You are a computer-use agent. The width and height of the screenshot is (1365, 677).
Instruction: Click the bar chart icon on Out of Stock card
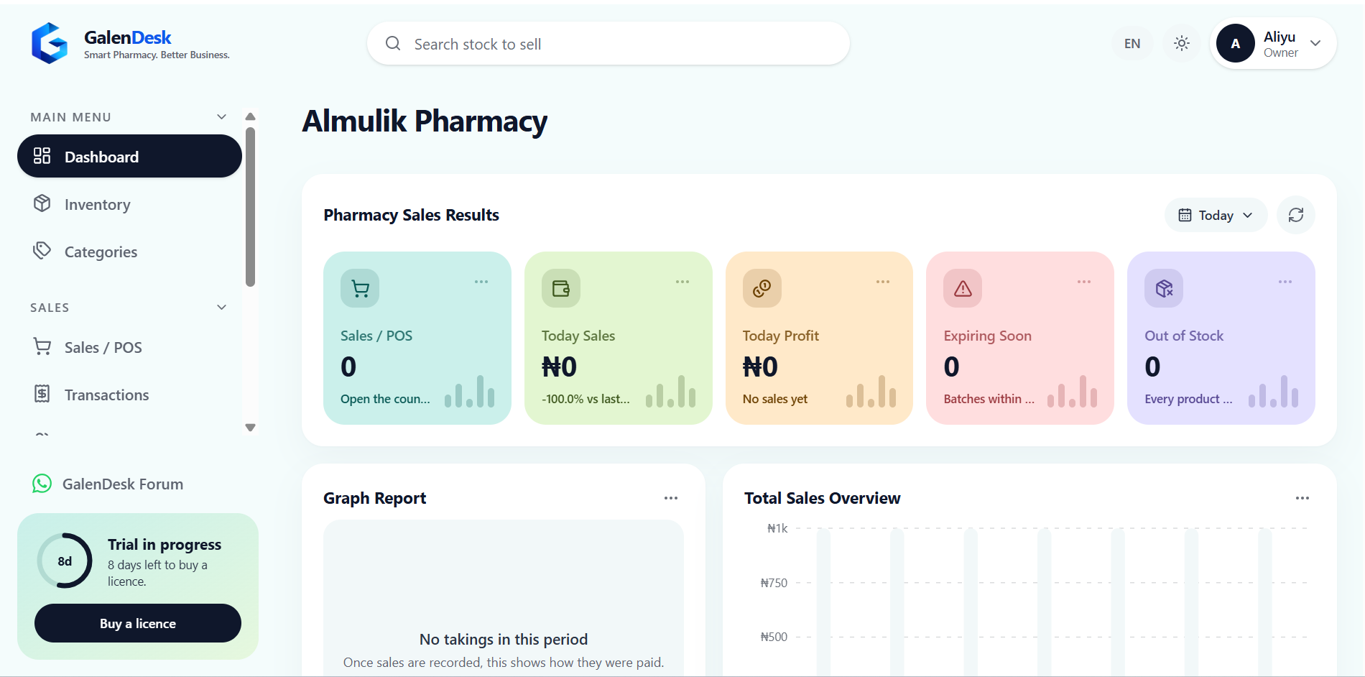[1274, 392]
